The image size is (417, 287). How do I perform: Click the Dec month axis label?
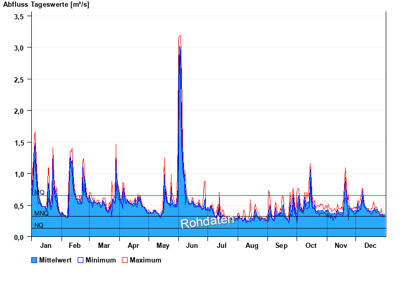[x=370, y=246]
